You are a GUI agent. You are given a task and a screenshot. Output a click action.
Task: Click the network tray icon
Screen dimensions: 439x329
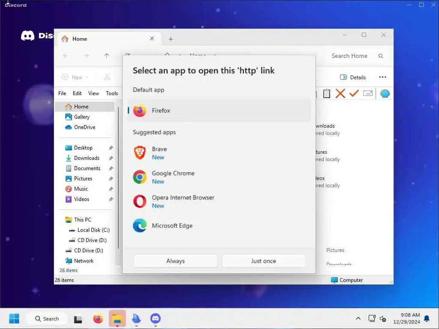tap(372, 318)
